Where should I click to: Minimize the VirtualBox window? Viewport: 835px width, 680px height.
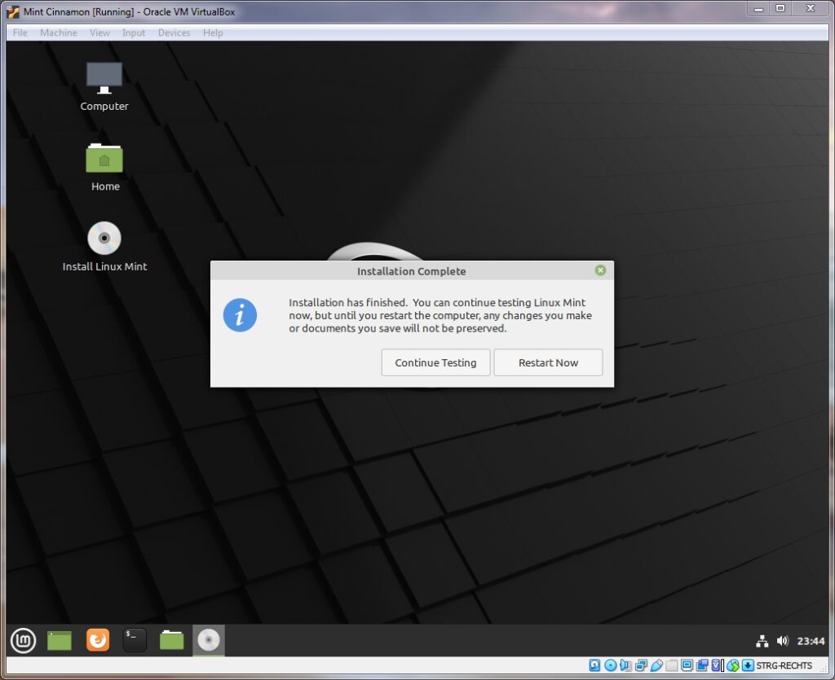pos(759,9)
